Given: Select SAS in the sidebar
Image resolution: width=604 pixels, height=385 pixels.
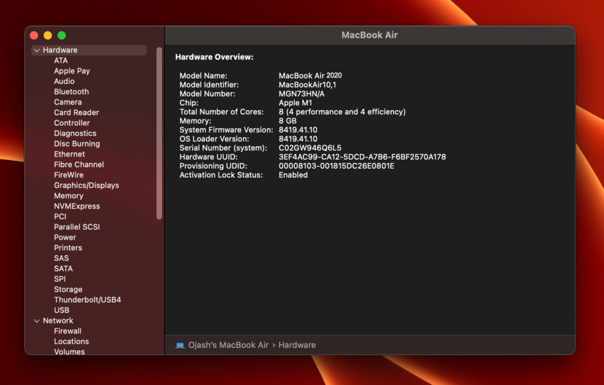Looking at the screenshot, I should pyautogui.click(x=61, y=259).
